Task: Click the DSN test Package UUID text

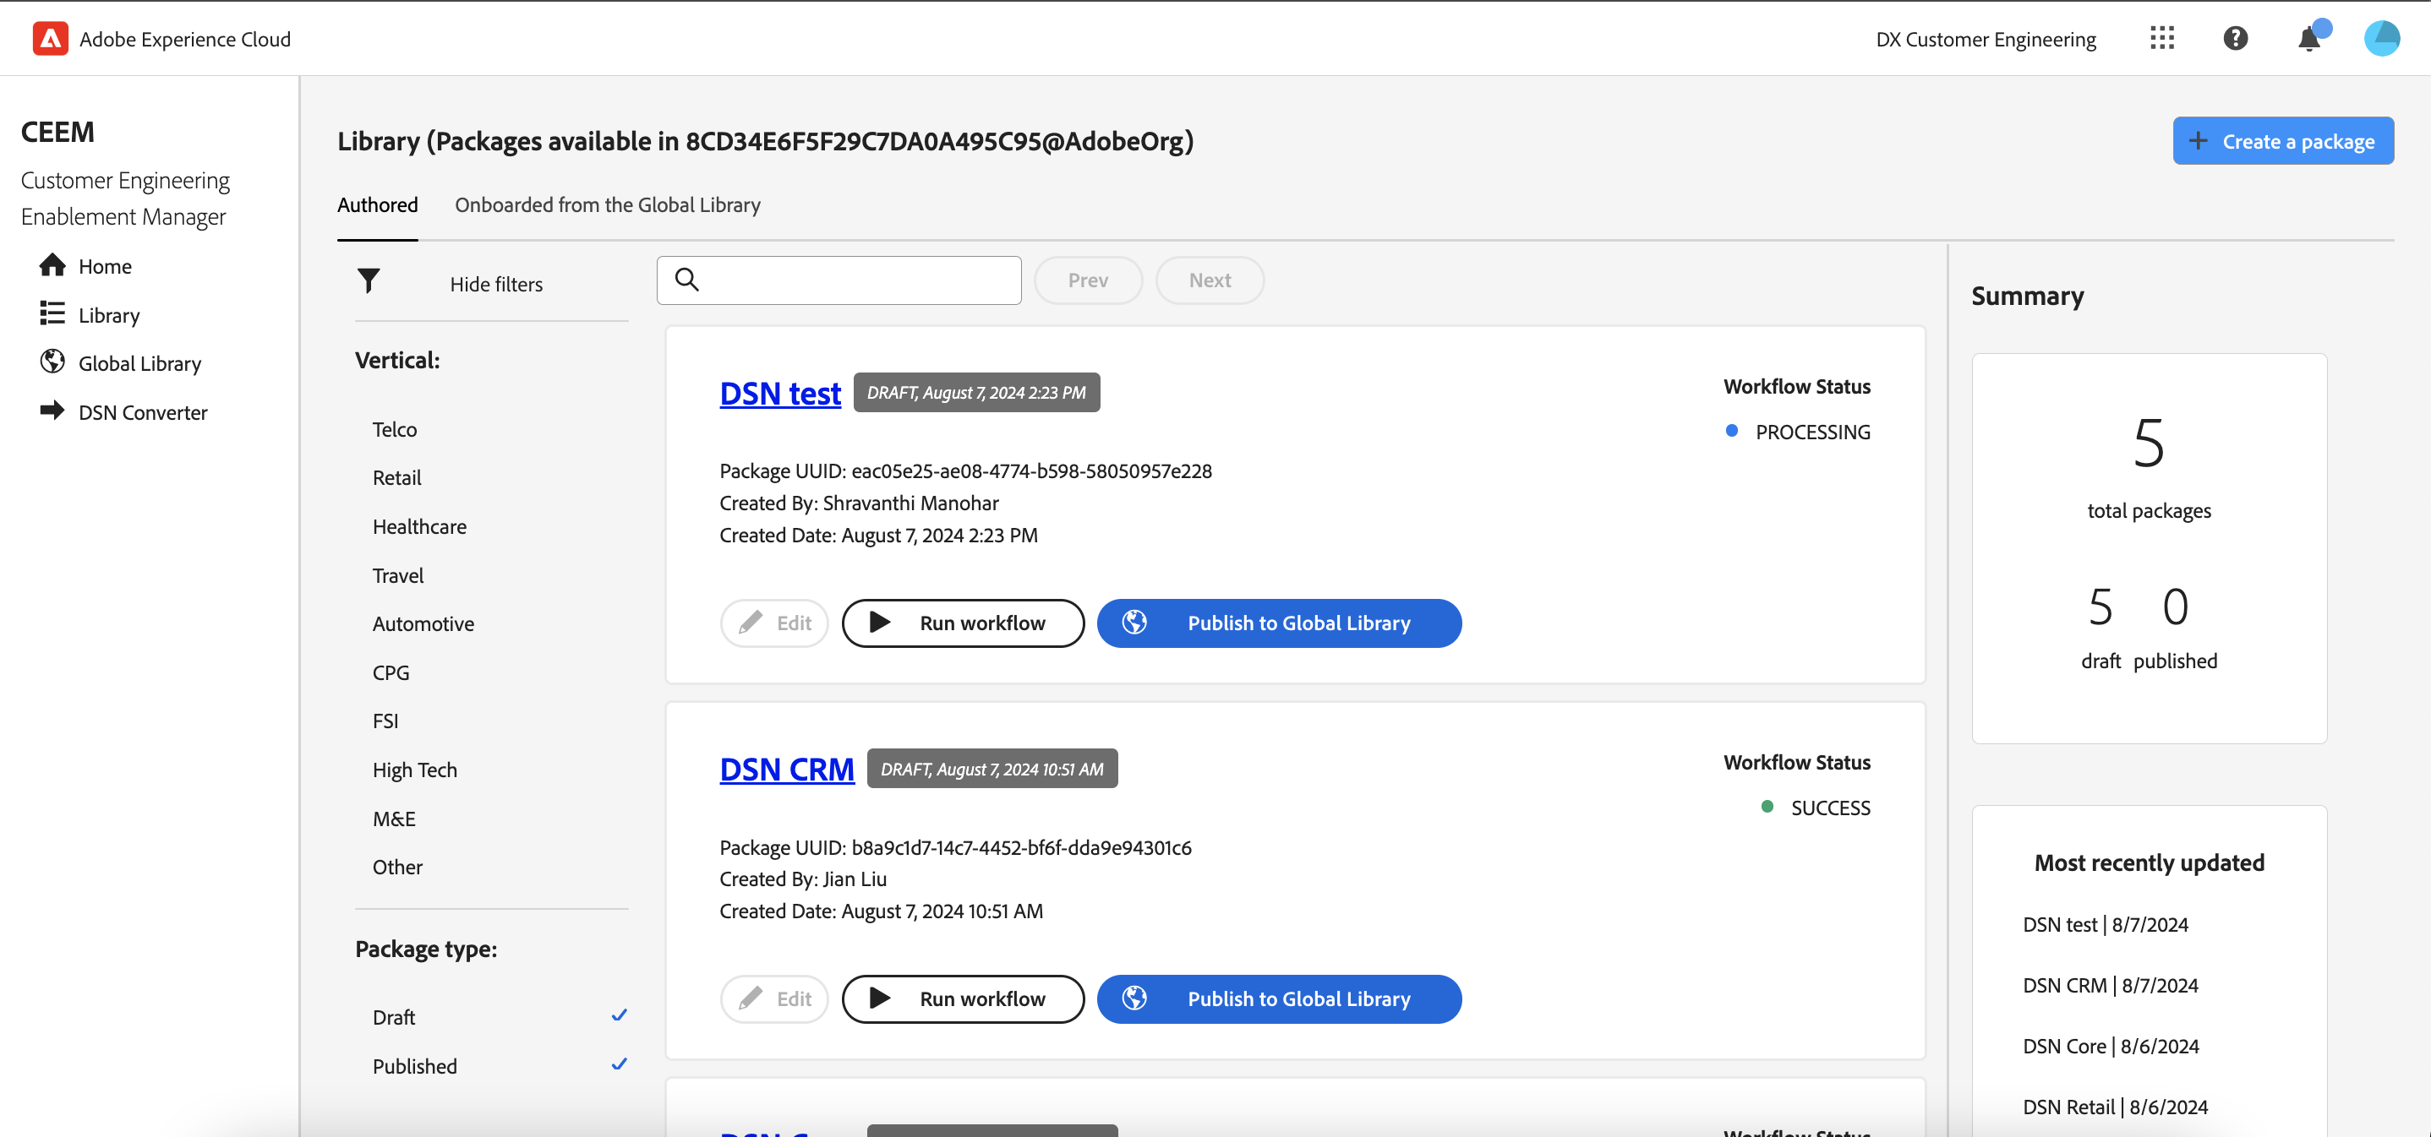Action: tap(965, 471)
